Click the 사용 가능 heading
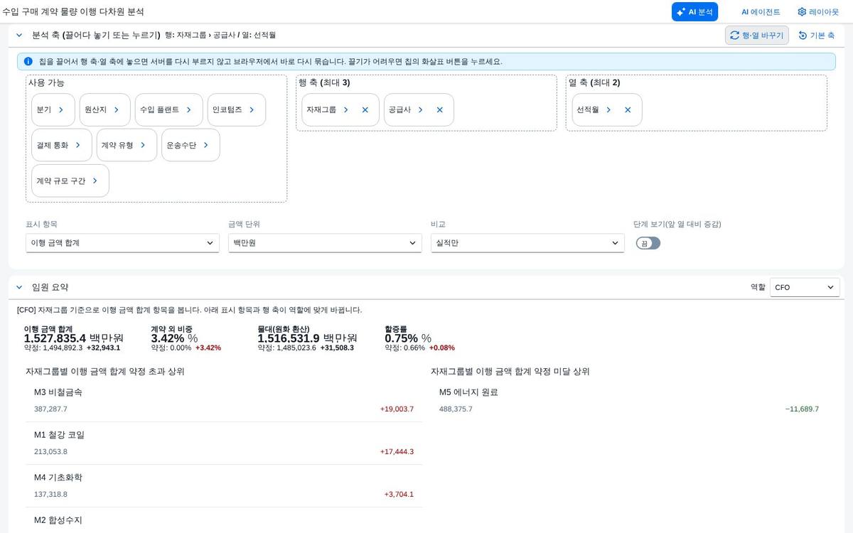853x533 pixels. click(x=46, y=83)
